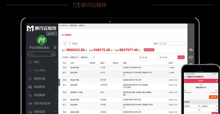The height and width of the screenshot is (114, 220).
Task: Click the red 提交 submit button
Action: click(x=181, y=57)
